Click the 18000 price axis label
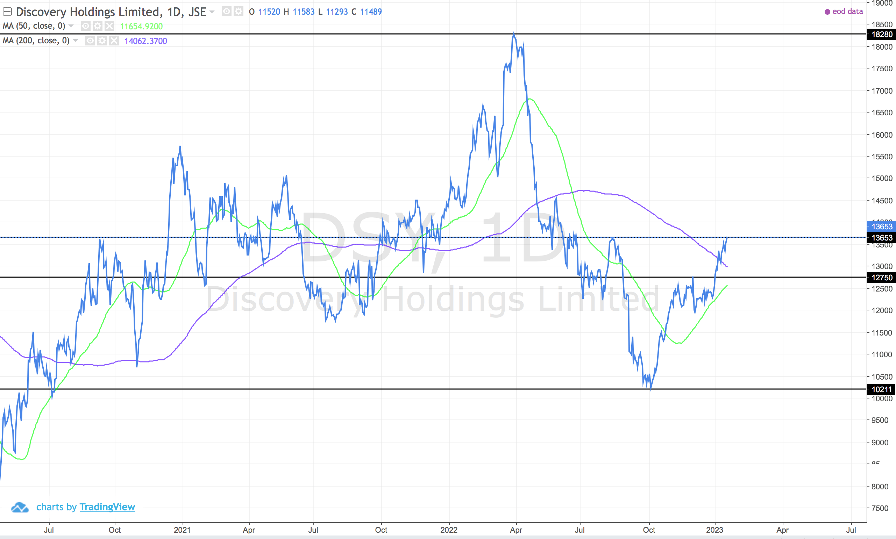This screenshot has height=539, width=896. 882,47
